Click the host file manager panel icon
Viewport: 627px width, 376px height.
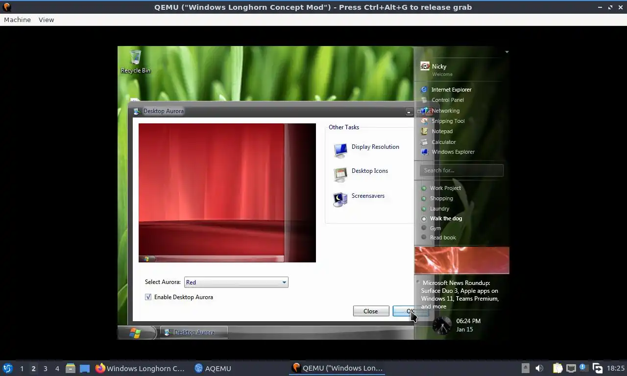tap(71, 368)
